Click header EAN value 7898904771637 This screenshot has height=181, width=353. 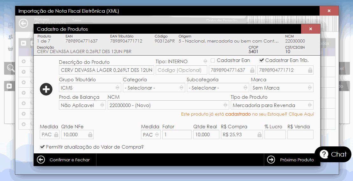point(81,41)
